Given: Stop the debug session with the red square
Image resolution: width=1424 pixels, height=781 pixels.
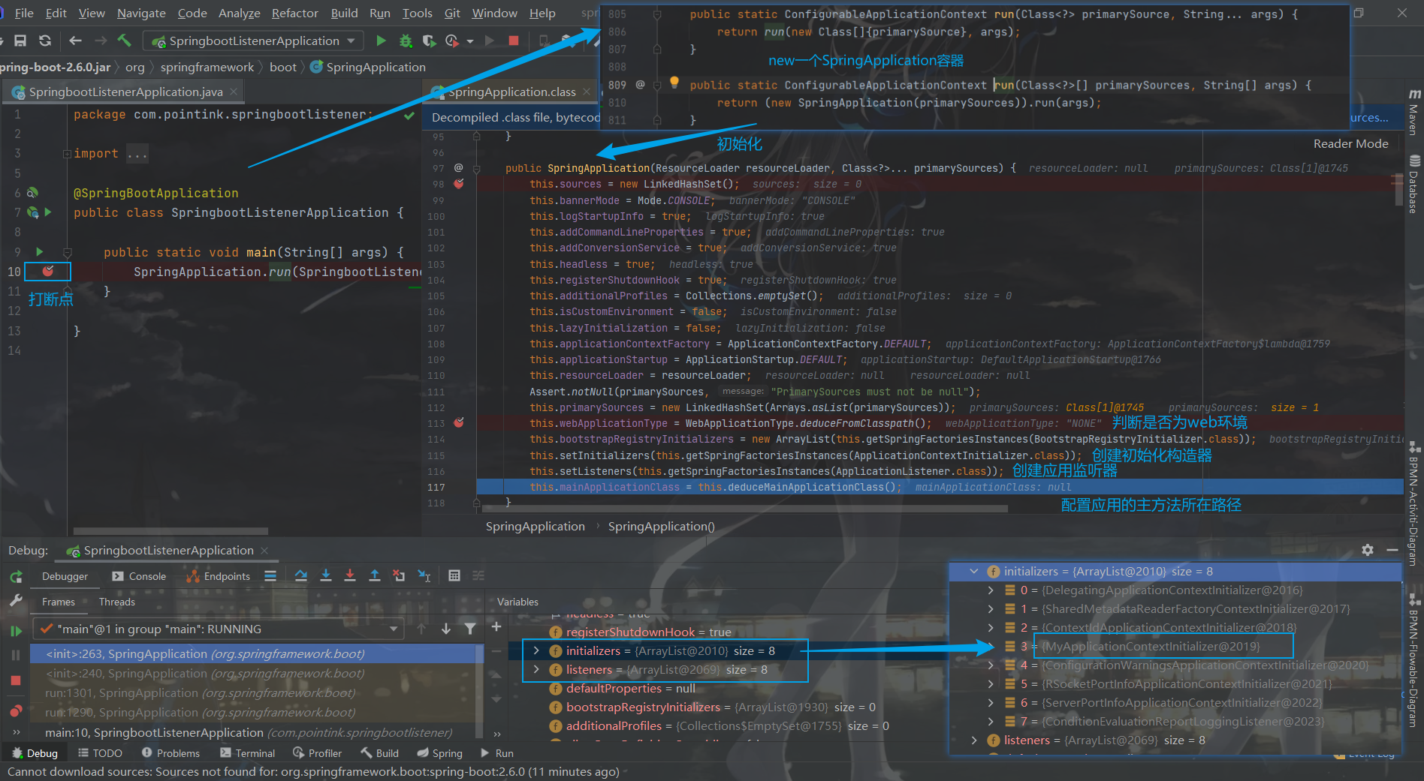Looking at the screenshot, I should pyautogui.click(x=16, y=680).
